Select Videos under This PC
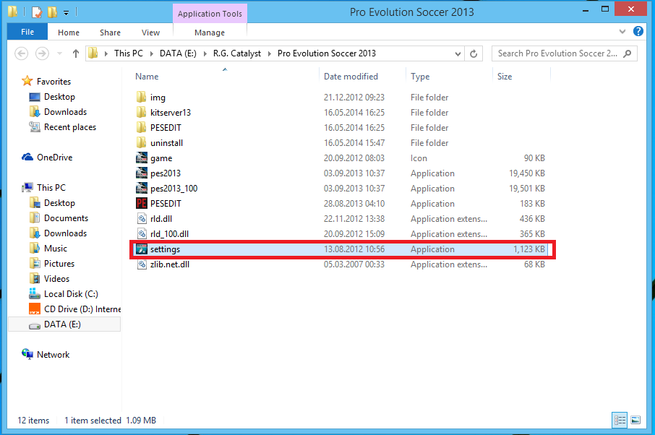The height and width of the screenshot is (435, 655). [57, 278]
